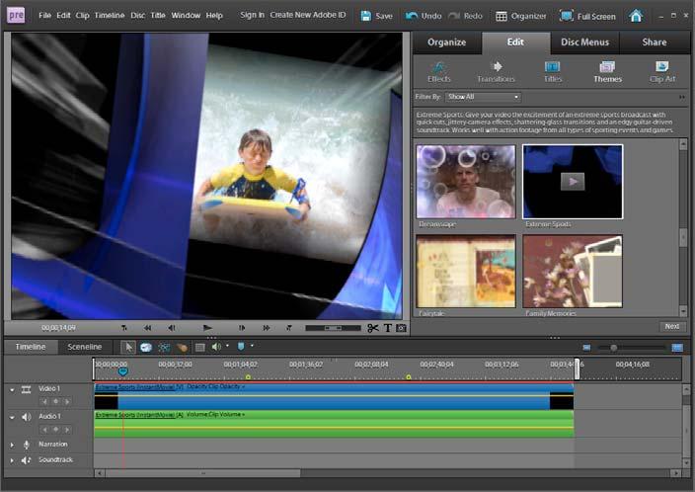Click the zoom in timeline icon
This screenshot has width=695, height=492.
tap(677, 348)
